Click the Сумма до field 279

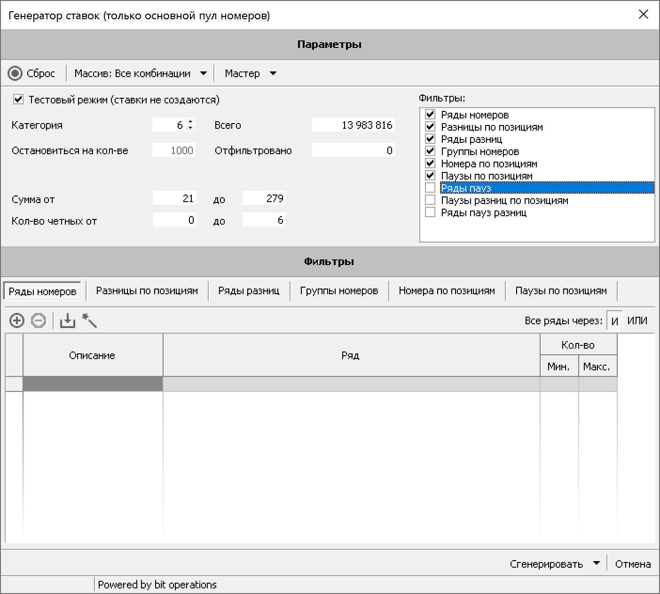(x=264, y=198)
